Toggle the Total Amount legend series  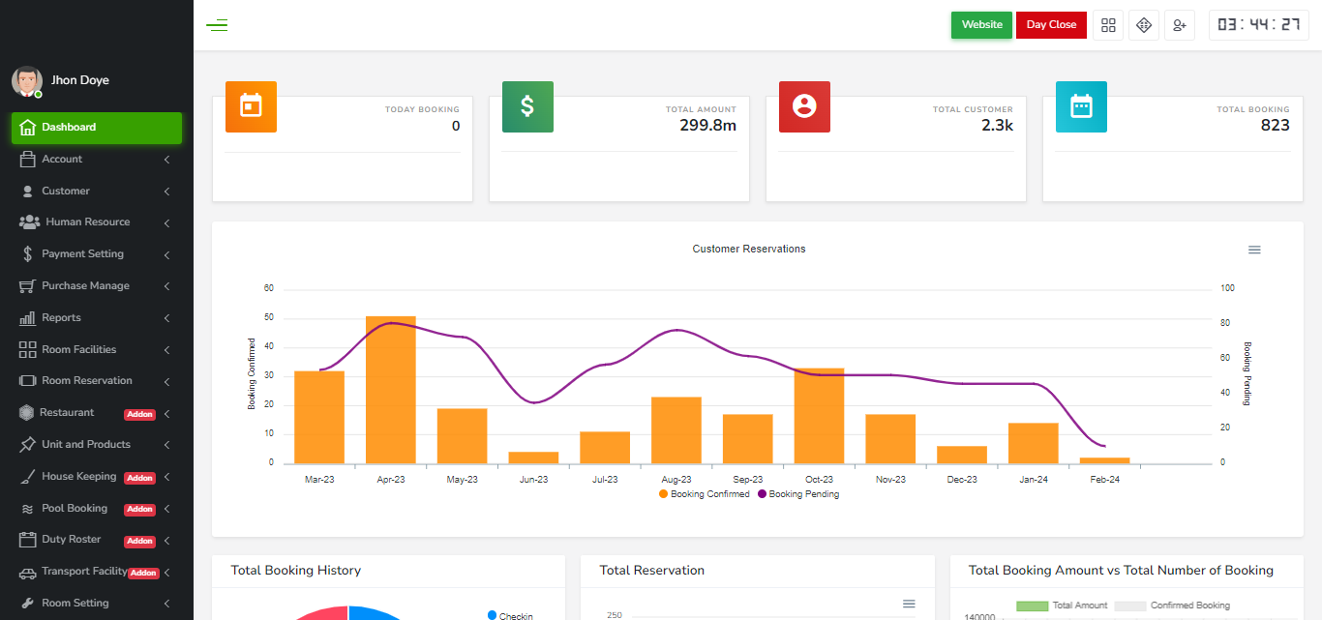(x=1062, y=605)
